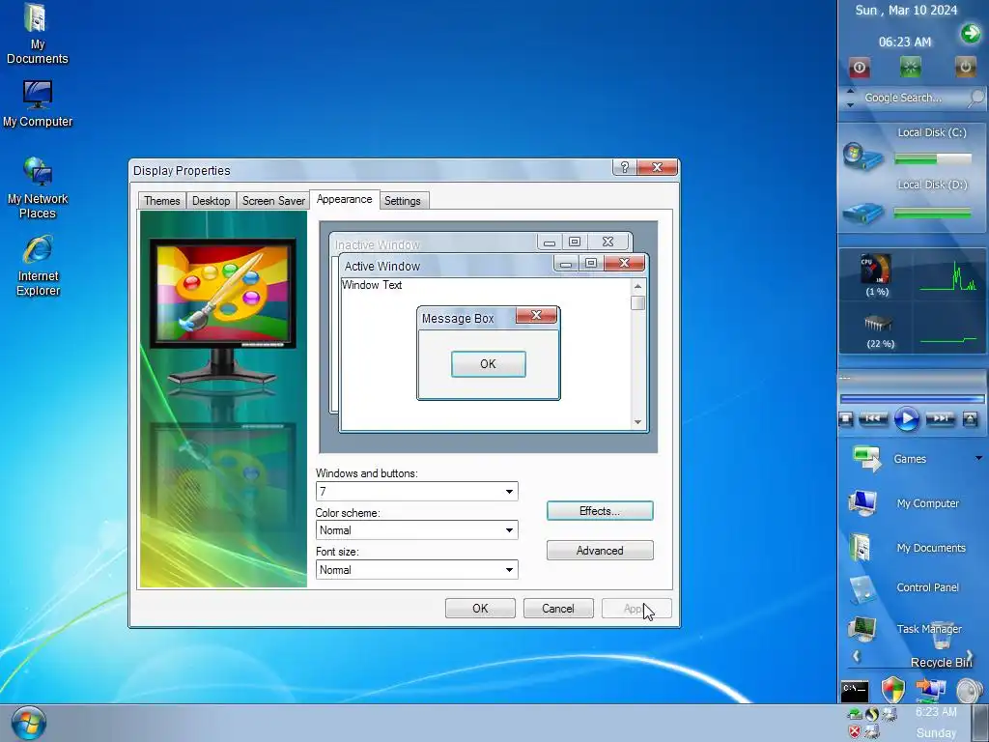Viewport: 989px width, 742px height.
Task: Click the Google Search input field
Action: point(912,98)
